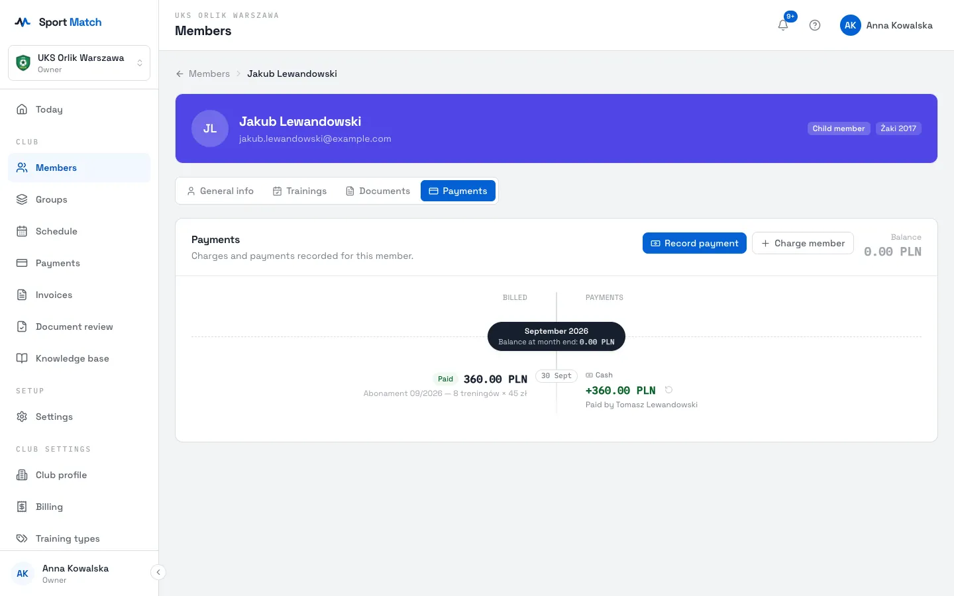This screenshot has width=954, height=596.
Task: Open Billing settings
Action: [79, 507]
